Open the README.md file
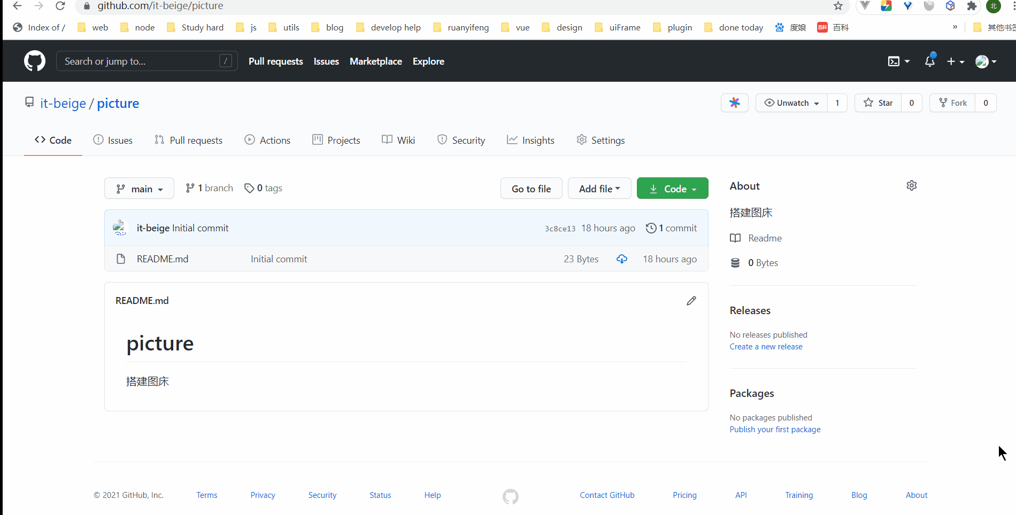The width and height of the screenshot is (1016, 515). [x=163, y=259]
